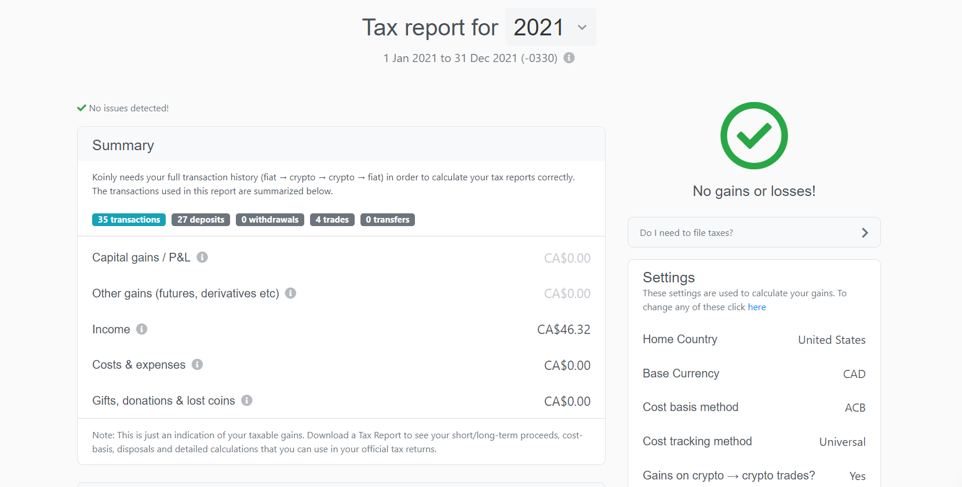Viewport: 962px width, 487px height.
Task: Click the Cost basis method label
Action: pos(691,407)
